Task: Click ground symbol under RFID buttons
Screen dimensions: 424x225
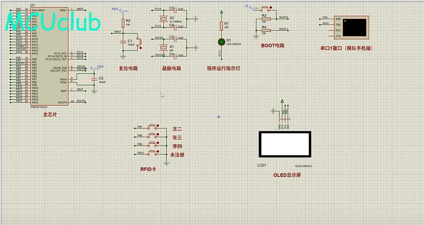Action: tap(167, 164)
